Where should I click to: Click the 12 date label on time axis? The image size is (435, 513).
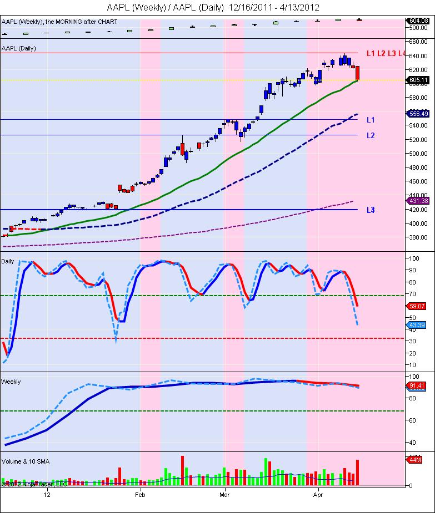47,495
